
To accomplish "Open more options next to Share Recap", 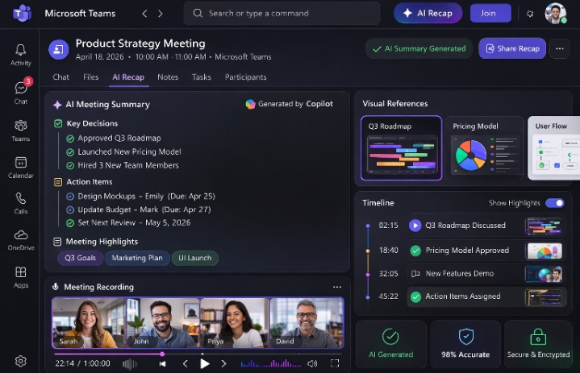I will pyautogui.click(x=559, y=48).
